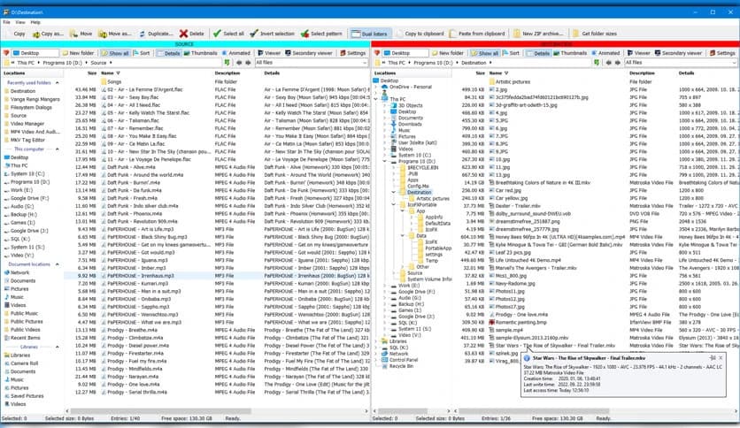Open source pane All files filter dropdown
The height and width of the screenshot is (428, 740).
pyautogui.click(x=310, y=63)
